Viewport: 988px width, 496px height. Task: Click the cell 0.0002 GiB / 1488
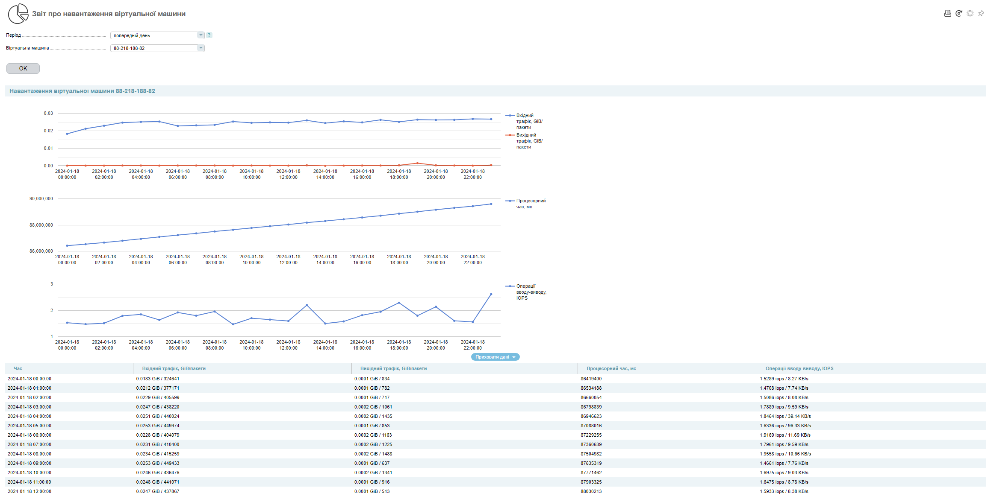[373, 454]
